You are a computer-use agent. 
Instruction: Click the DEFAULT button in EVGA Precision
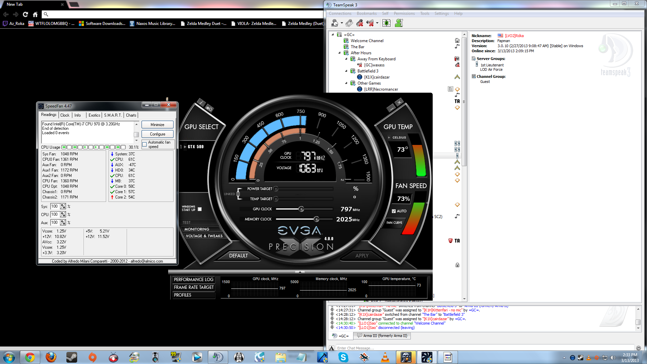(238, 256)
